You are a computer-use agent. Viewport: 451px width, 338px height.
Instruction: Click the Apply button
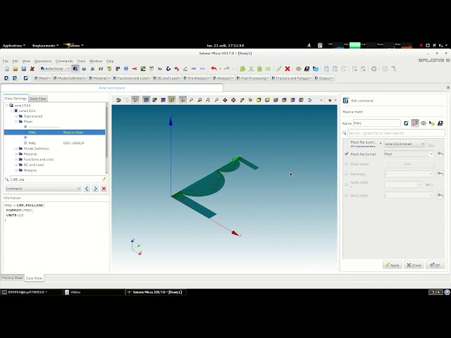(393, 265)
